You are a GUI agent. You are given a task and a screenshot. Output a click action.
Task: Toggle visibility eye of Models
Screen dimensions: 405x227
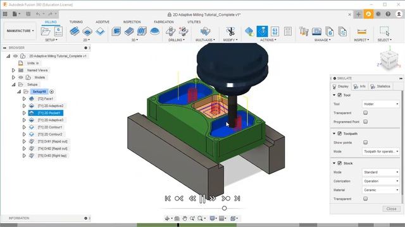[x=21, y=77]
